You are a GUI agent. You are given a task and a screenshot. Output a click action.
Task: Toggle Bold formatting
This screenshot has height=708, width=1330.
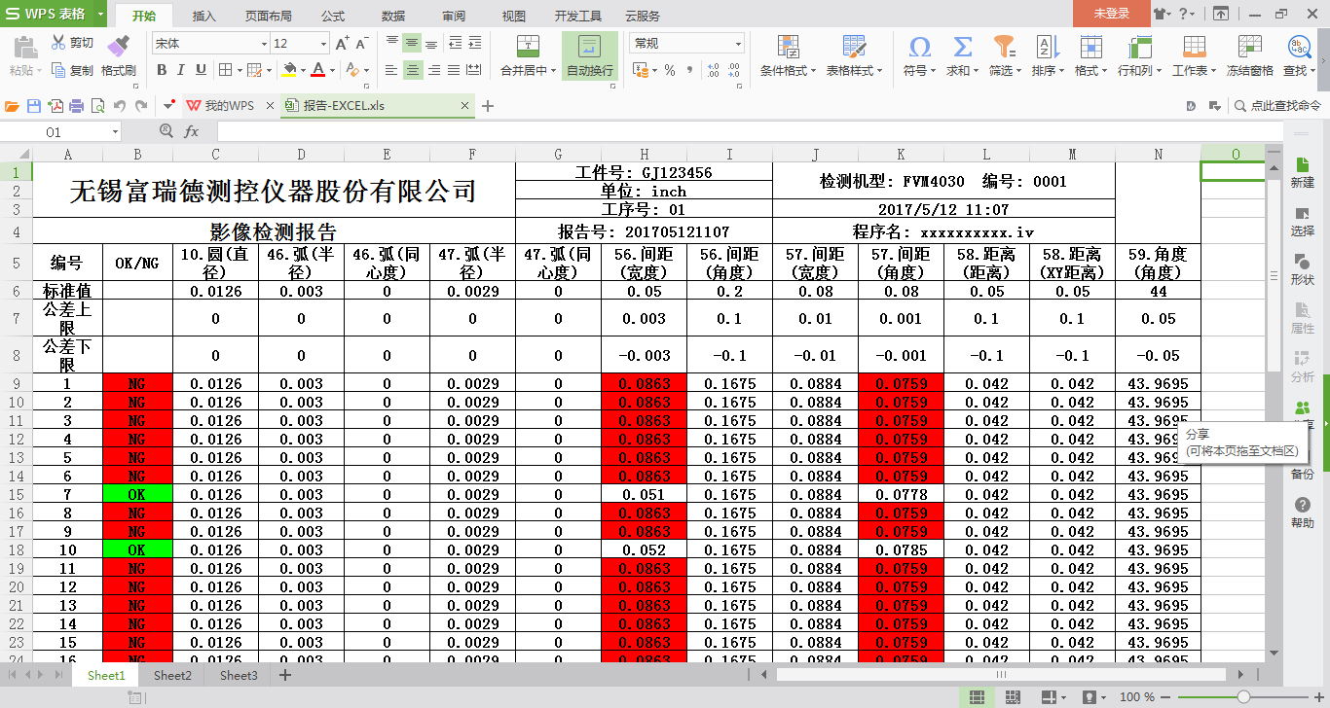162,70
